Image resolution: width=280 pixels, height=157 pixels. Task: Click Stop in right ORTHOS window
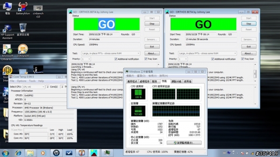tap(249, 24)
